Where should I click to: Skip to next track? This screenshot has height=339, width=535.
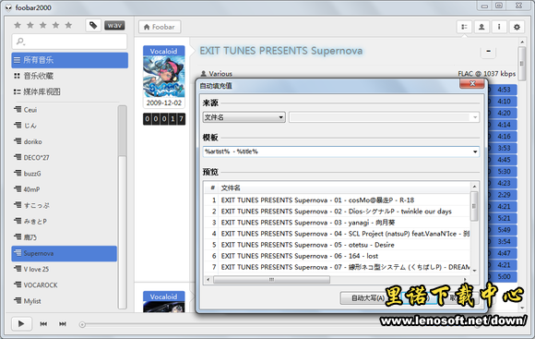(63, 323)
